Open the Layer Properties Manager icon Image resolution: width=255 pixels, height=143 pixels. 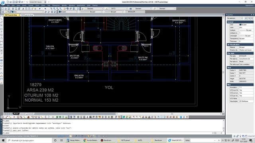(3, 12)
